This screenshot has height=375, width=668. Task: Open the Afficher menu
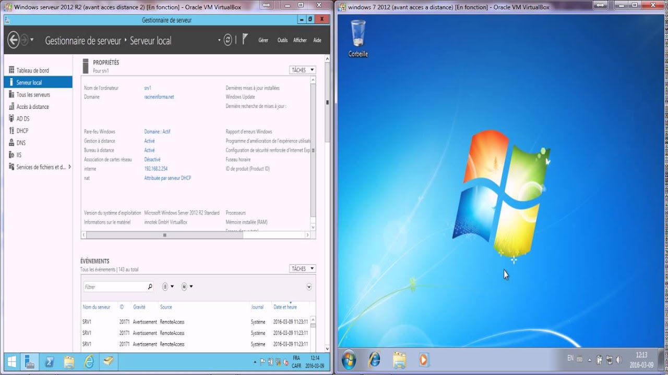tap(300, 40)
